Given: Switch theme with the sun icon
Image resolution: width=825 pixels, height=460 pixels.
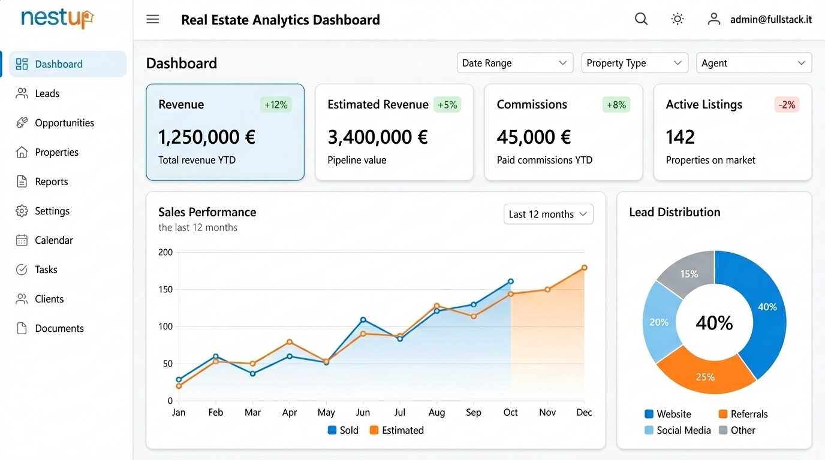Looking at the screenshot, I should (678, 19).
